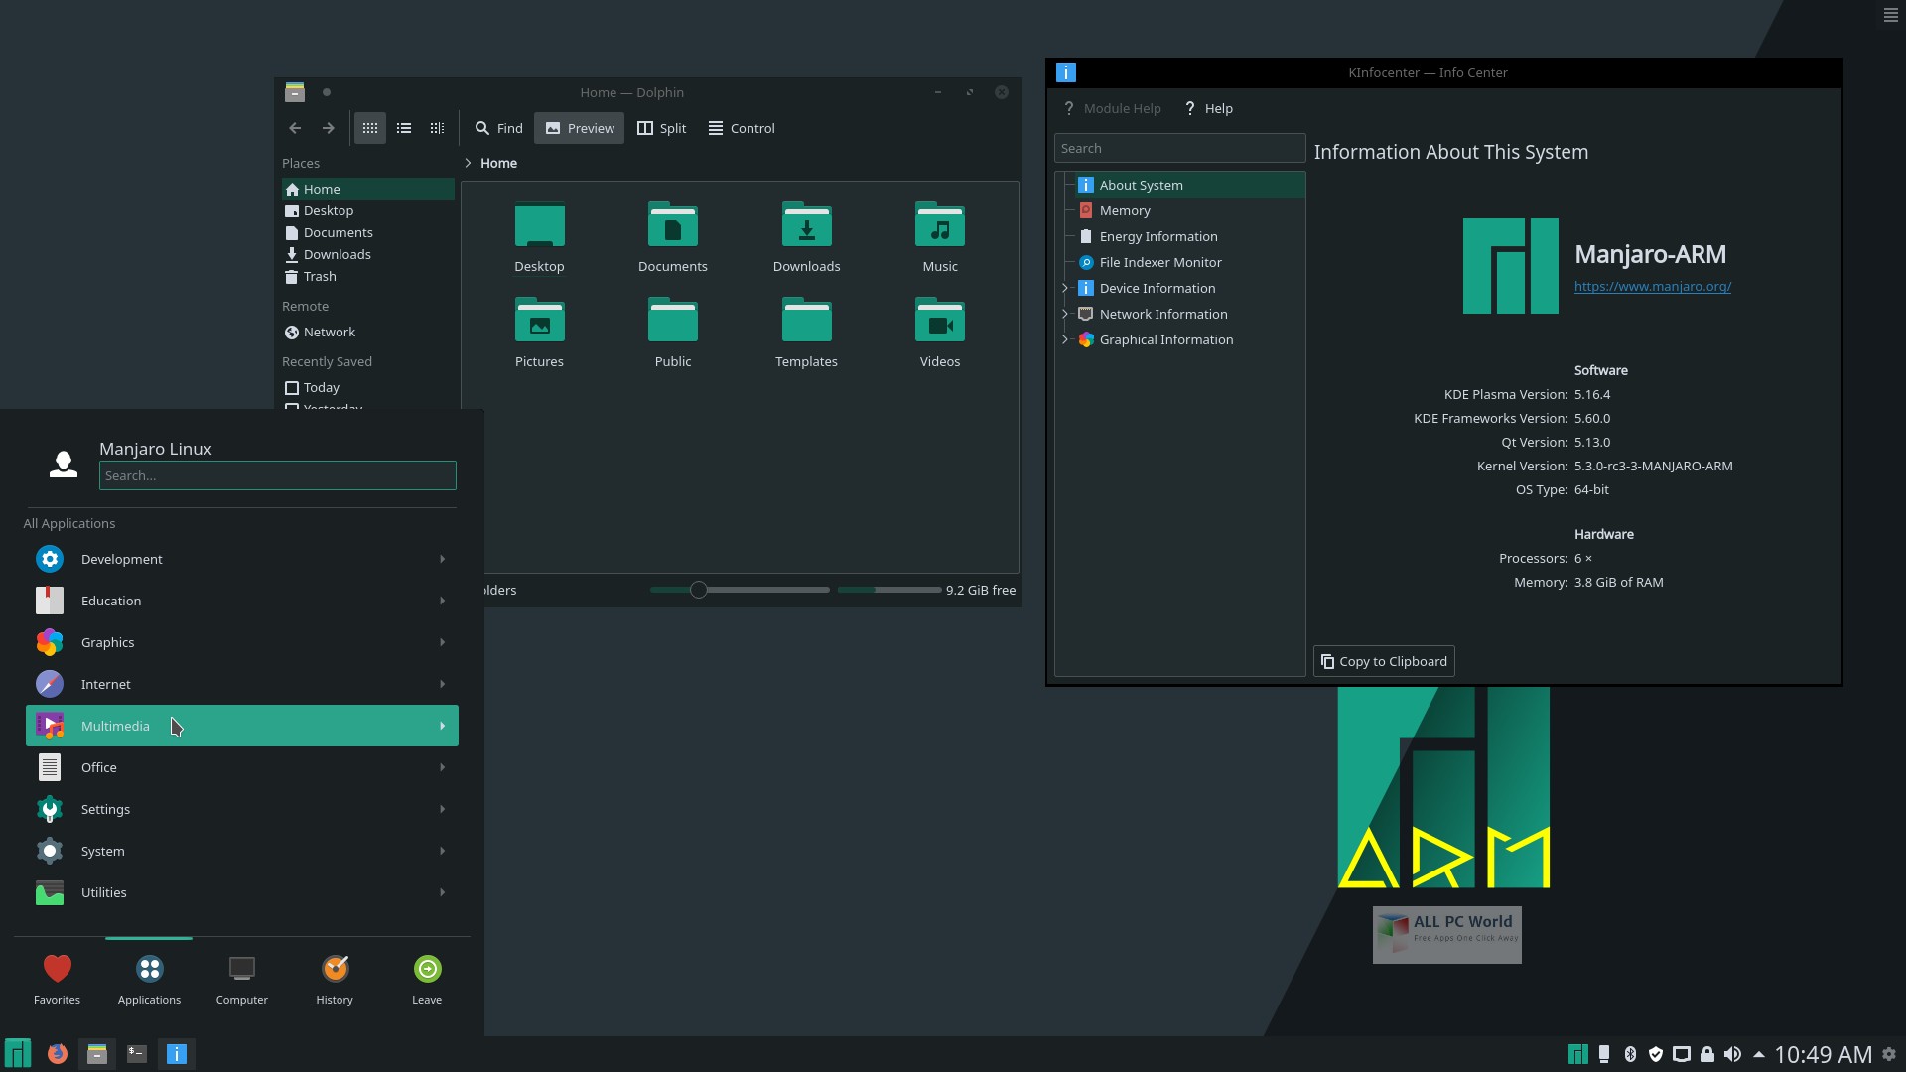Open the Desktop folder icon

tap(539, 238)
